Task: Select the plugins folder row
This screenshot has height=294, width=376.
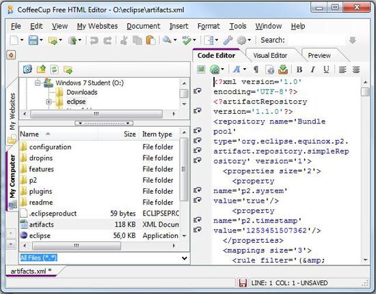Action: (99, 191)
